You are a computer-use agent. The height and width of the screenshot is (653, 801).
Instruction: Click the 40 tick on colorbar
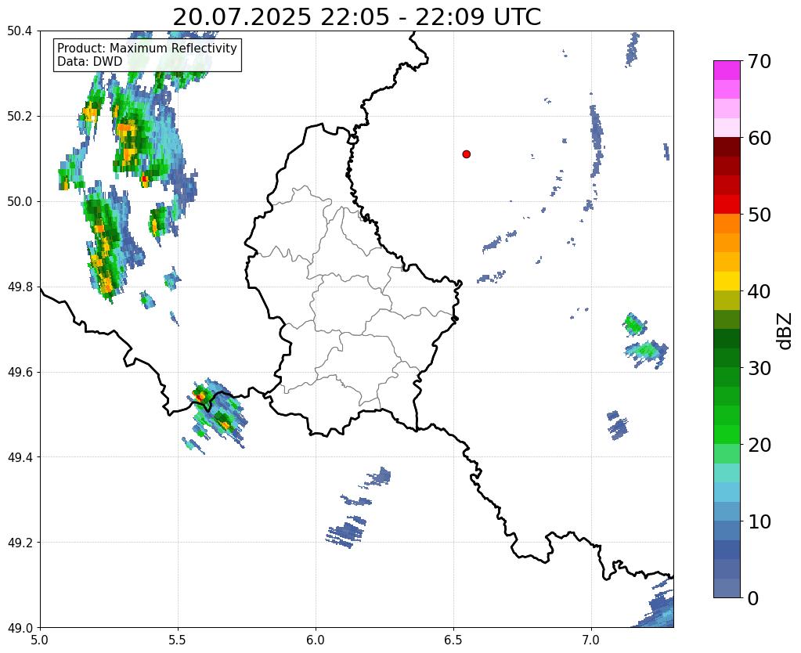[x=759, y=291]
